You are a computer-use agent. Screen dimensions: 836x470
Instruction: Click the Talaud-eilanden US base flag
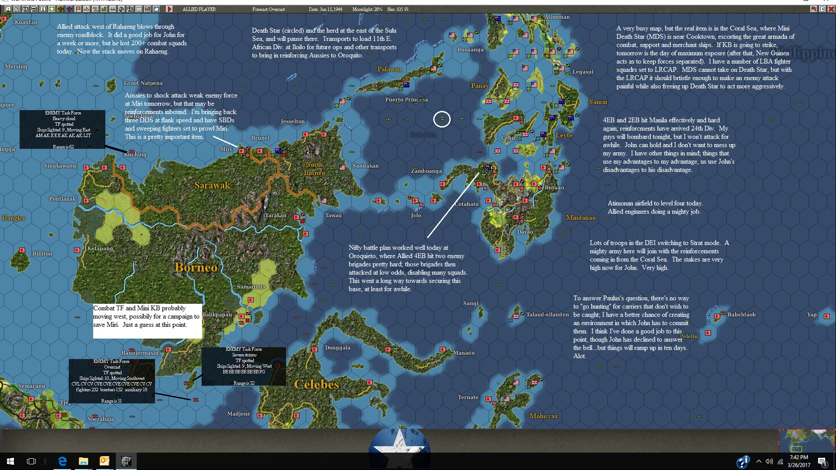tap(516, 316)
